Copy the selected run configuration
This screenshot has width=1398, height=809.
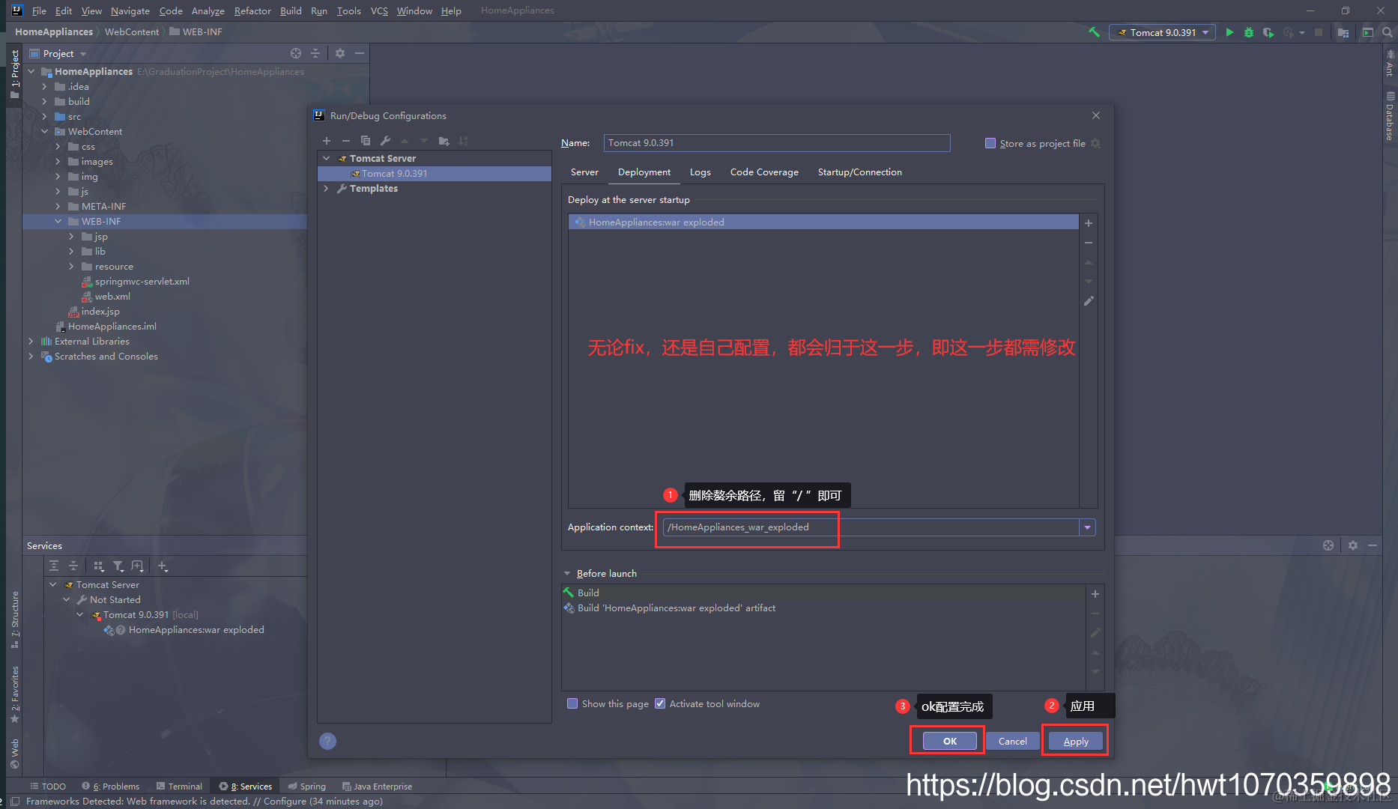(x=366, y=141)
